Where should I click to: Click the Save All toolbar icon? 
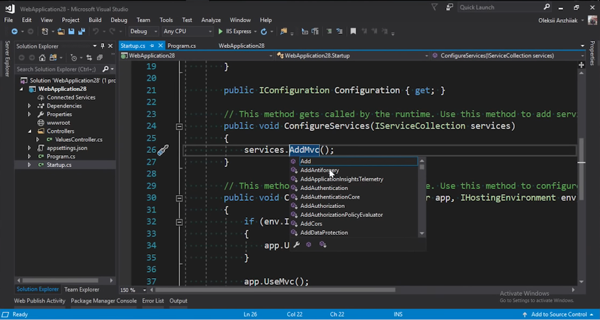tap(81, 31)
